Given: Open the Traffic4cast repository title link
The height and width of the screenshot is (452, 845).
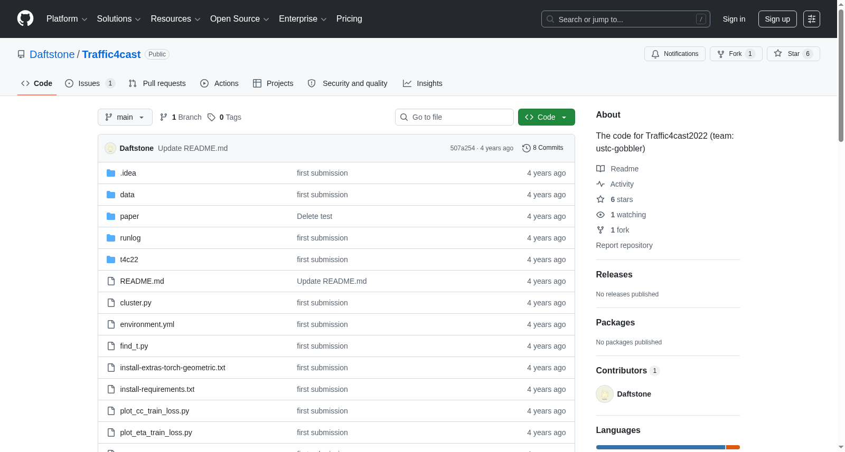Looking at the screenshot, I should [111, 54].
